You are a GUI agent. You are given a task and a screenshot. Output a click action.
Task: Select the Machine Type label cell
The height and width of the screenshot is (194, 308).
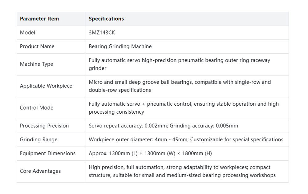(x=51, y=64)
